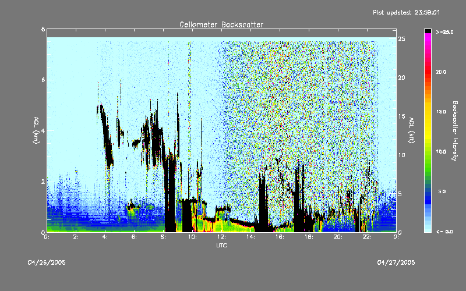Click the '8' tick on the km axis
Image resolution: width=466 pixels, height=291 pixels.
point(43,29)
